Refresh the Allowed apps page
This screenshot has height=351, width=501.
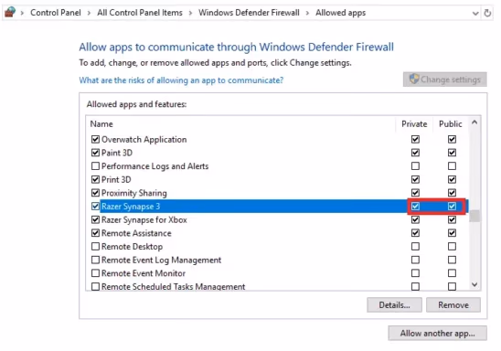point(487,13)
